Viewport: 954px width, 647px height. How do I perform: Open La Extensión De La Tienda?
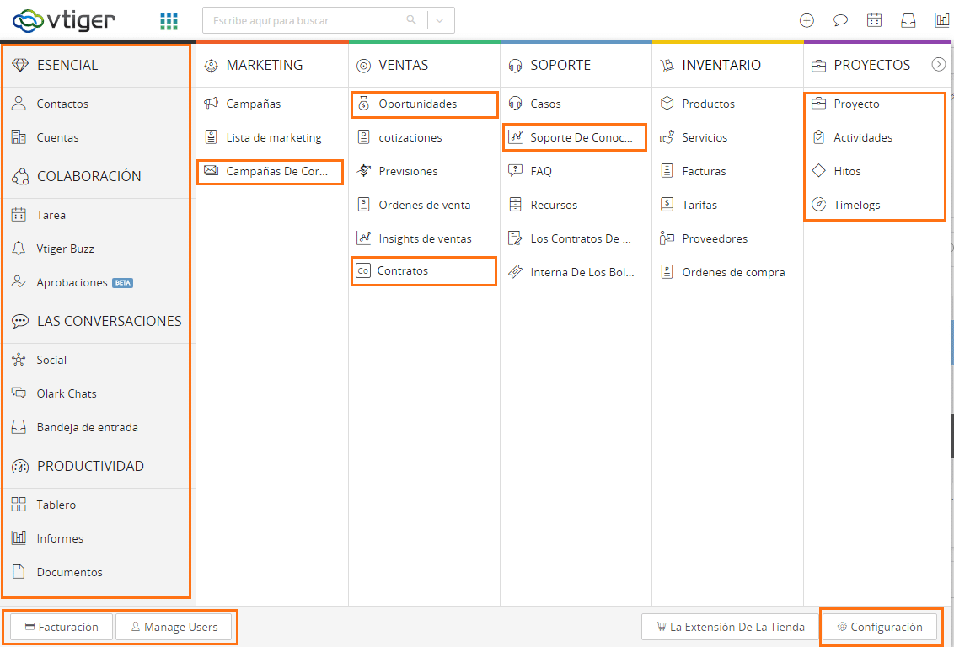coord(729,627)
